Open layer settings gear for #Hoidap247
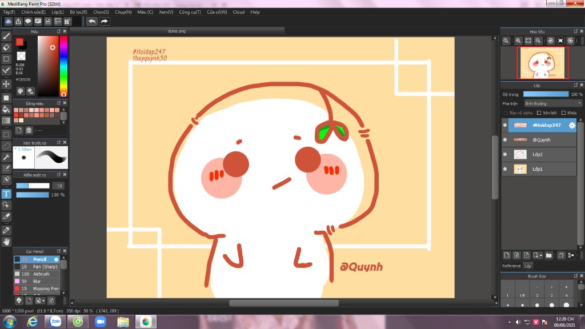Image resolution: width=585 pixels, height=329 pixels. pyautogui.click(x=572, y=125)
